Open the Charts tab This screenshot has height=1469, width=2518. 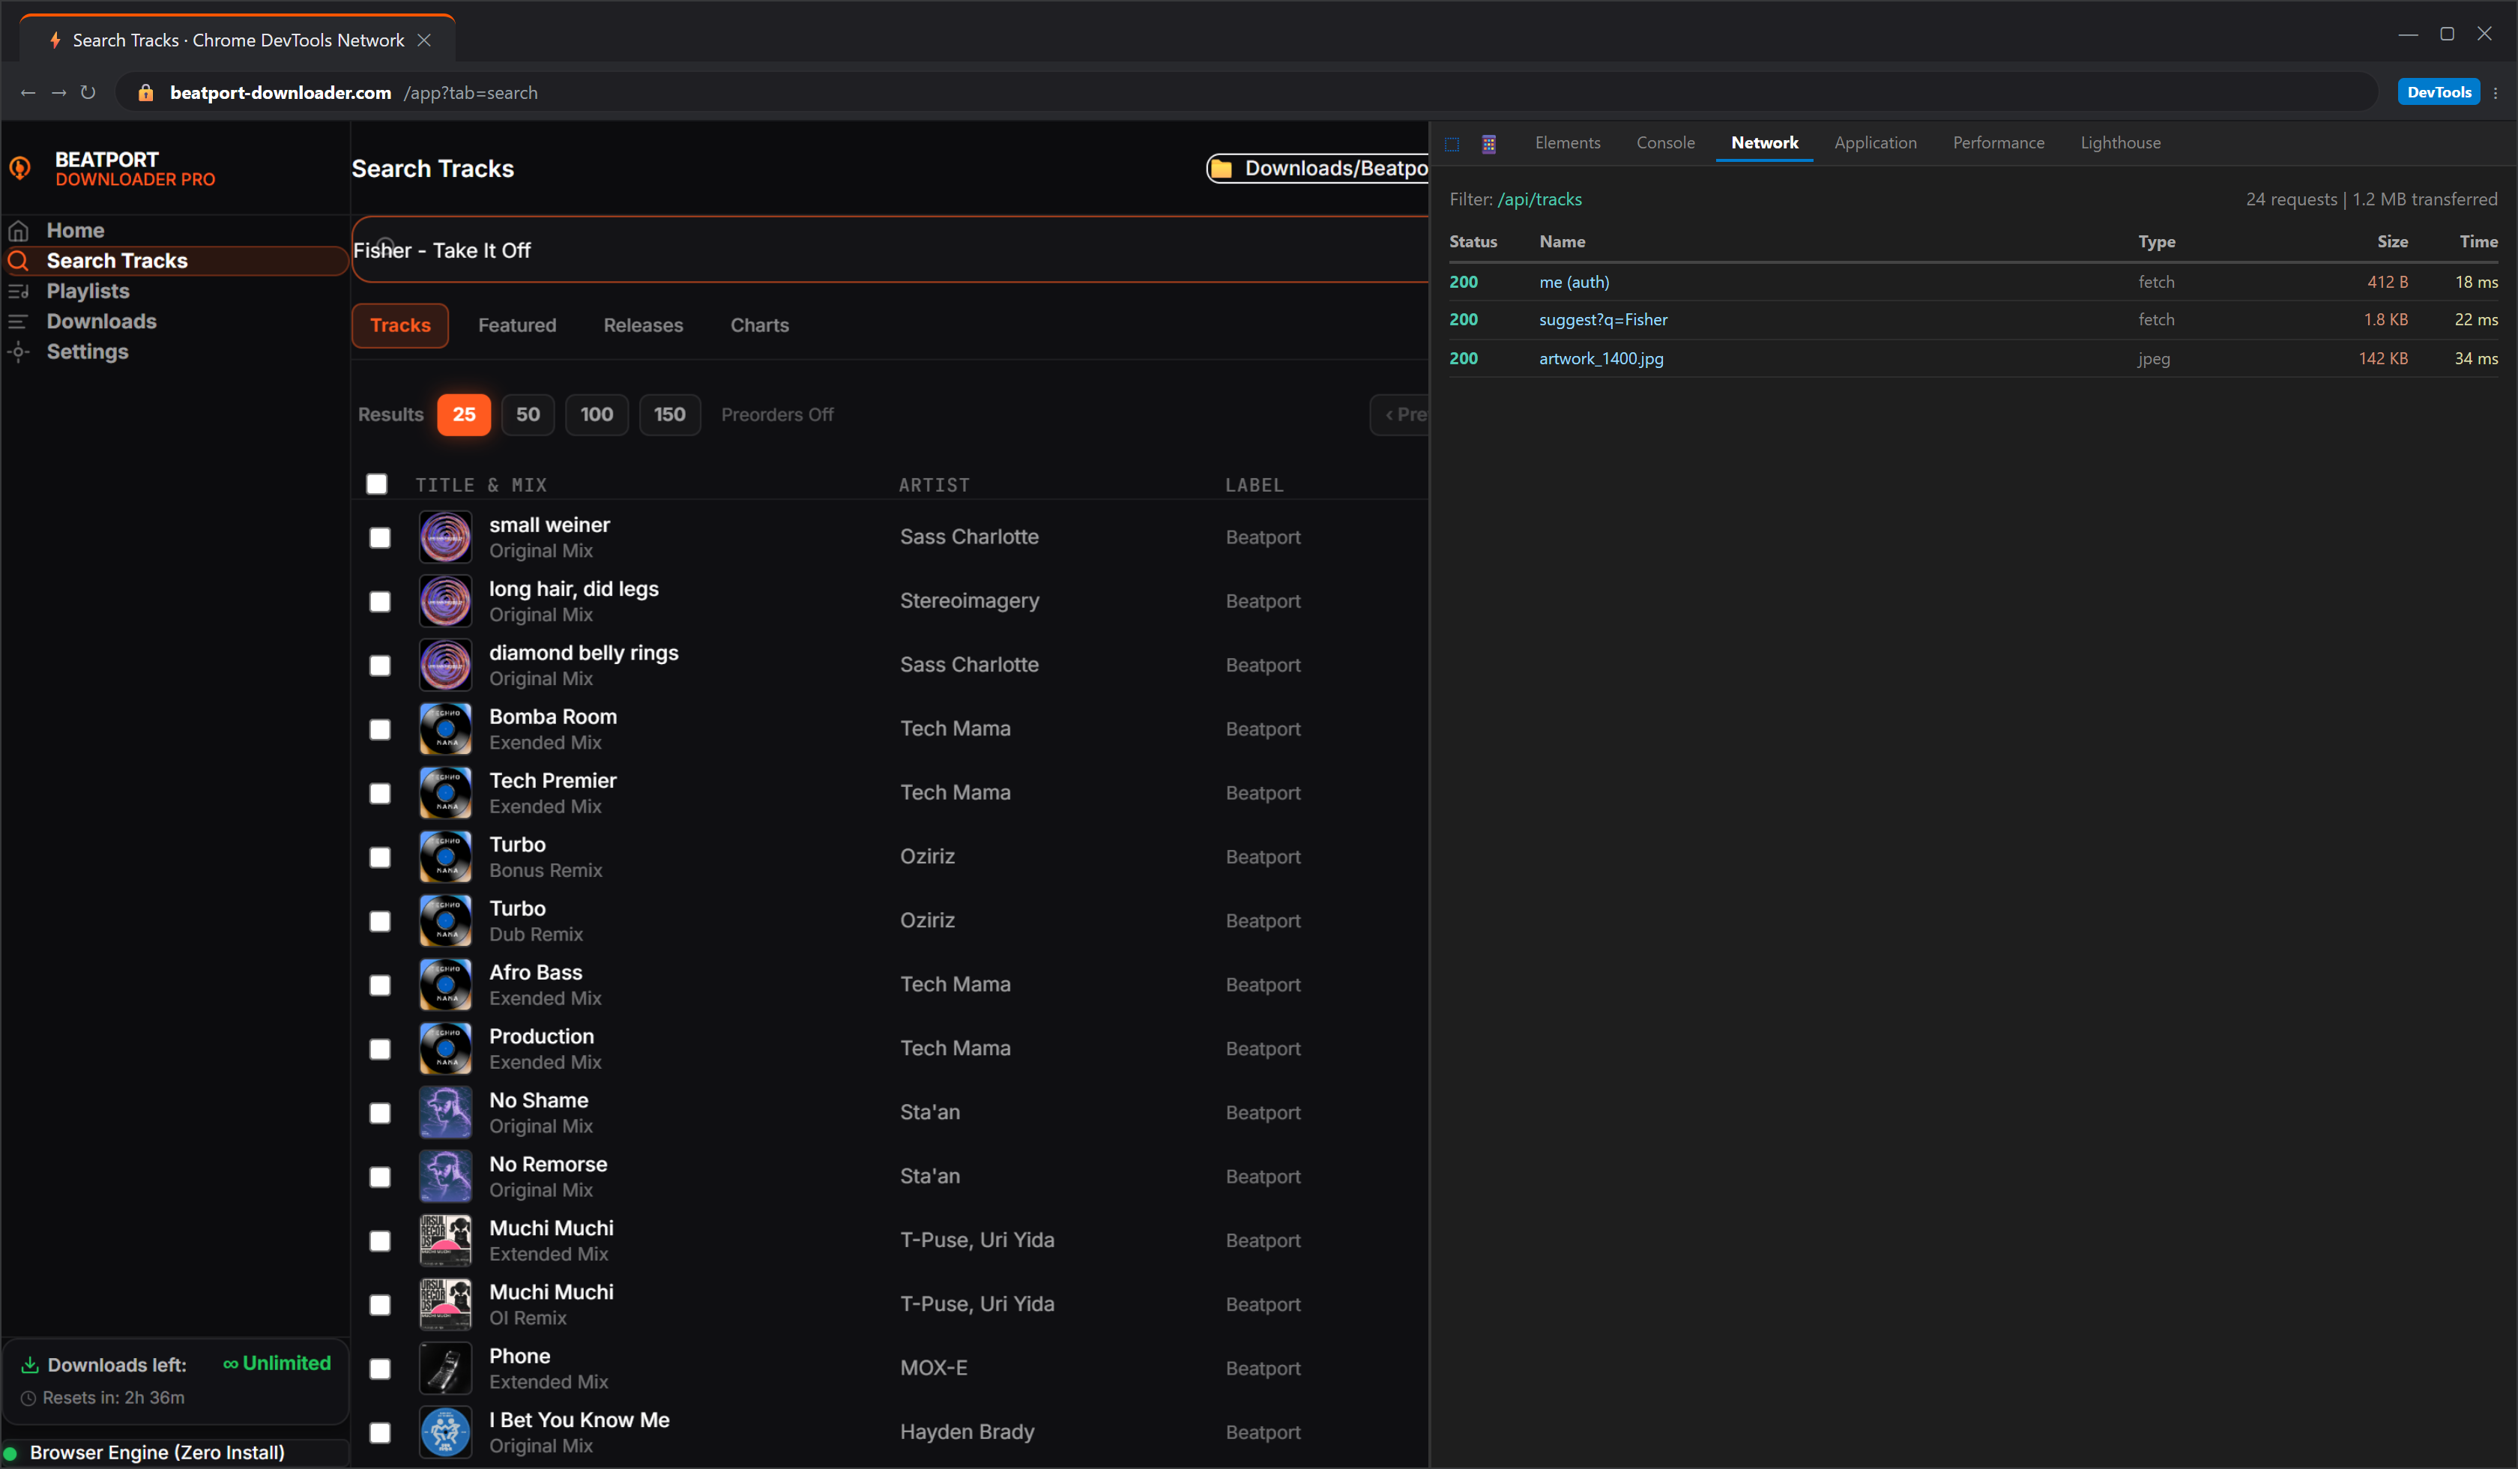click(x=759, y=326)
